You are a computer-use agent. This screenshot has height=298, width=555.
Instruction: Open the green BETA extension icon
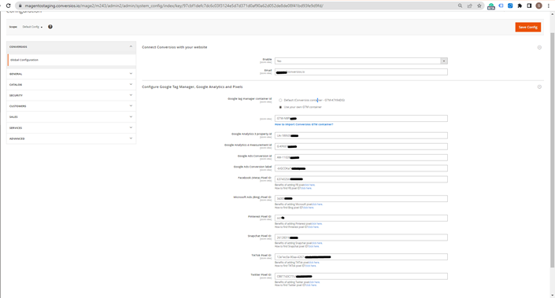(491, 6)
